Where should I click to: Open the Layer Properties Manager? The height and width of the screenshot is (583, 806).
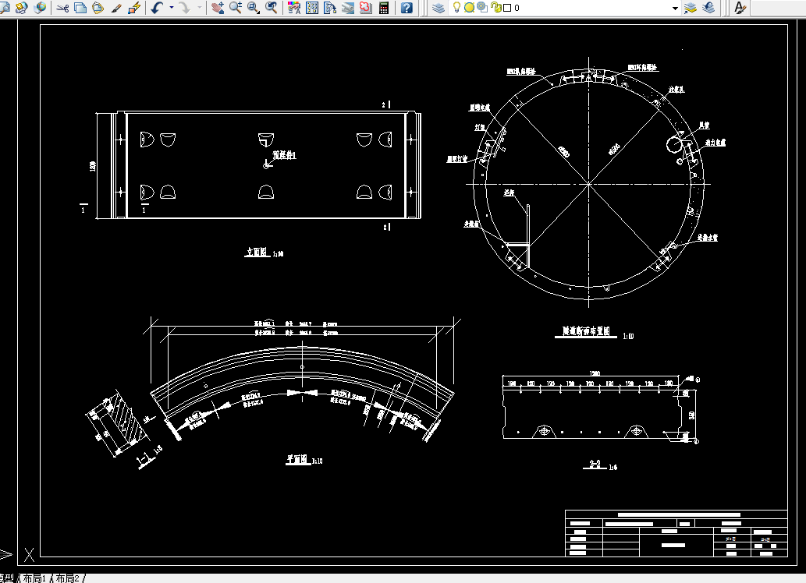(x=439, y=8)
